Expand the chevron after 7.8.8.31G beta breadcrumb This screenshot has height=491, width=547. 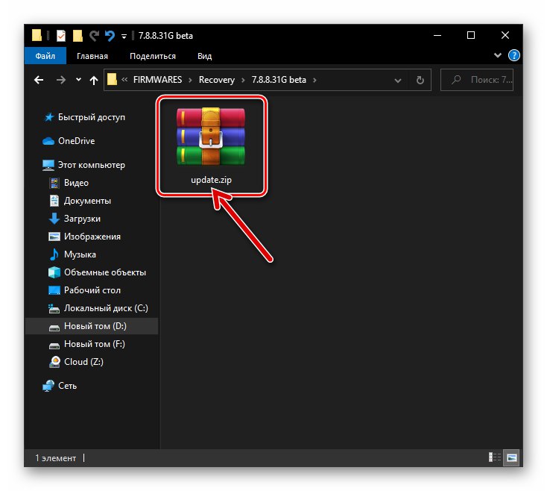(314, 80)
